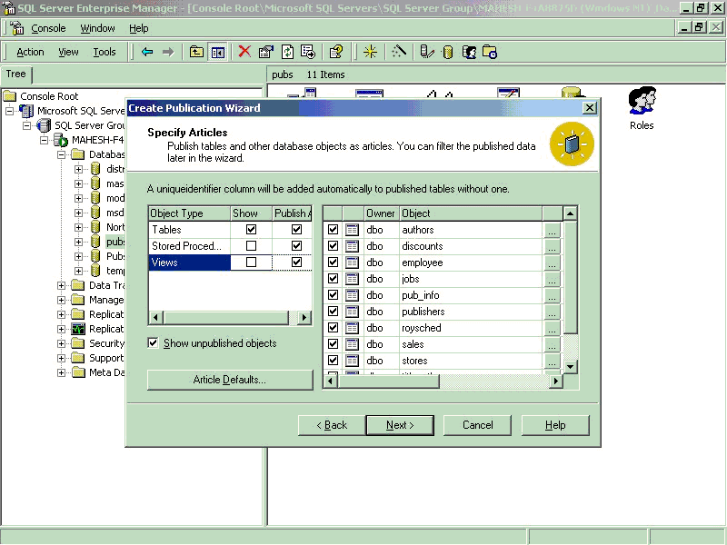Click the up one level folder icon
Screen dimensions: 727x545
(x=196, y=52)
